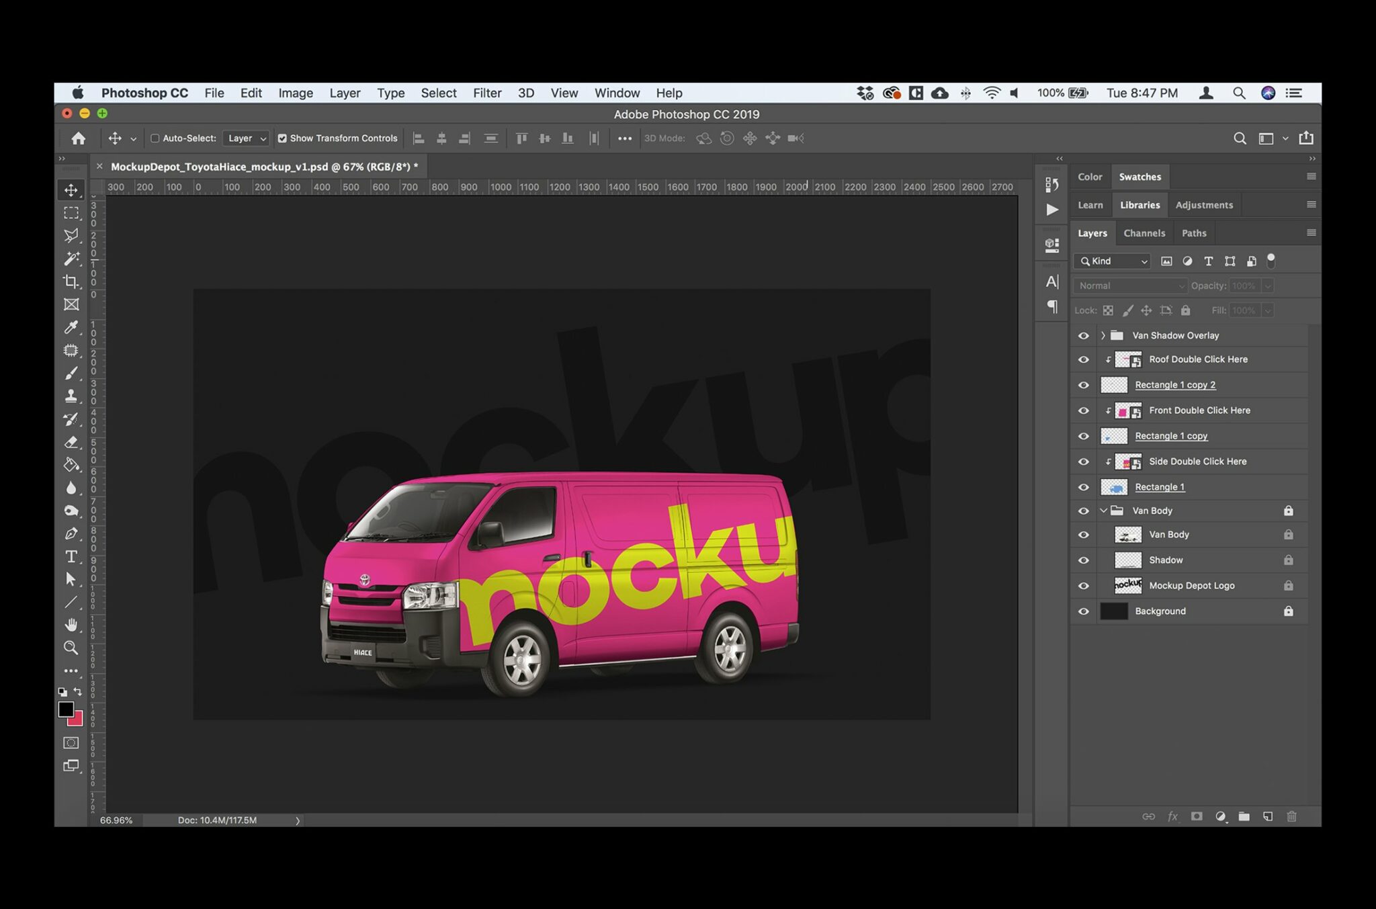Select the Type tool in the toolbar
1376x909 pixels.
[71, 556]
